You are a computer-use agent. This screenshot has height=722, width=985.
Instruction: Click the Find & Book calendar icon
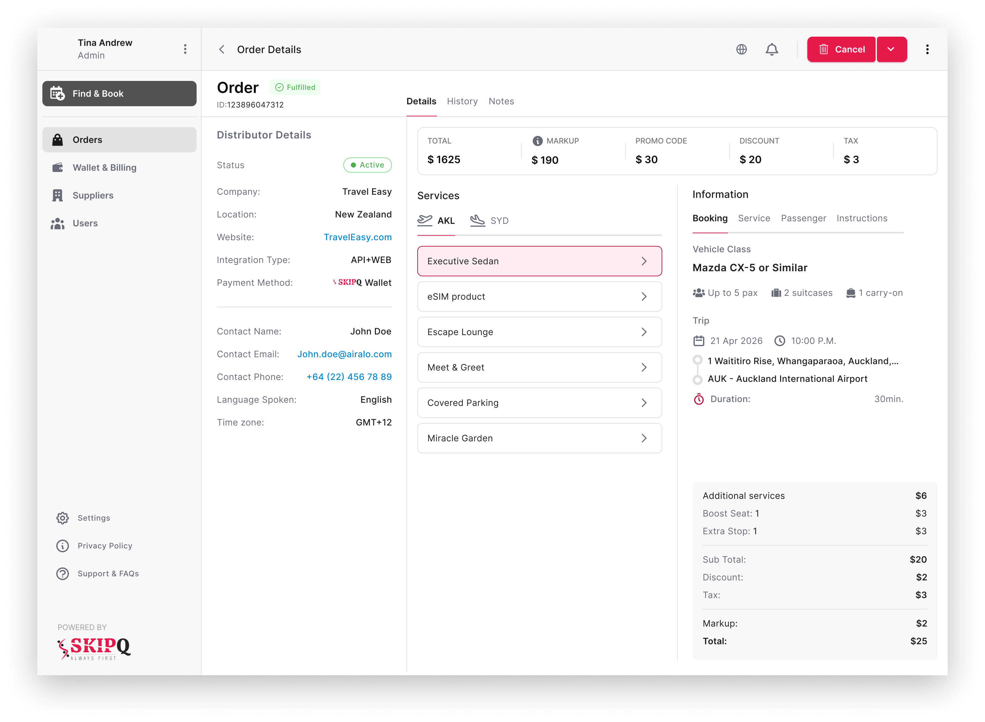[x=58, y=94]
